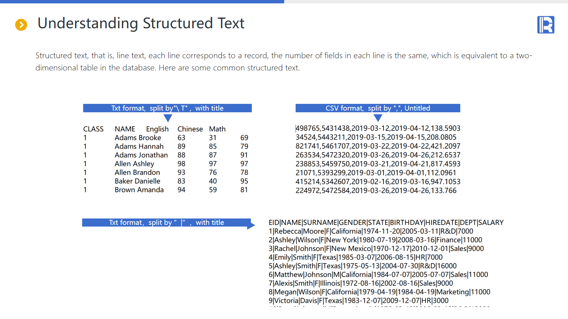
Task: Select the 'CSV format, split by ","' banner
Action: [377, 108]
